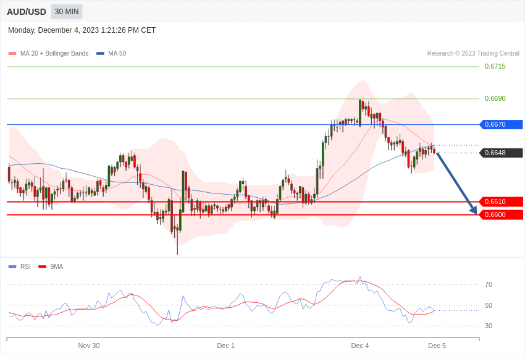Click the blue MA 50 legend swatch
This screenshot has height=356, width=525.
point(100,54)
